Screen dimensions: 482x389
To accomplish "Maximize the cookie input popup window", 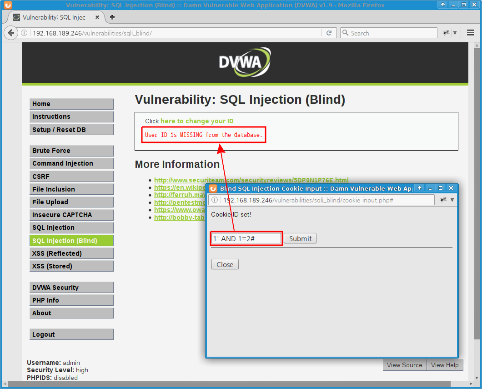I will click(x=441, y=188).
